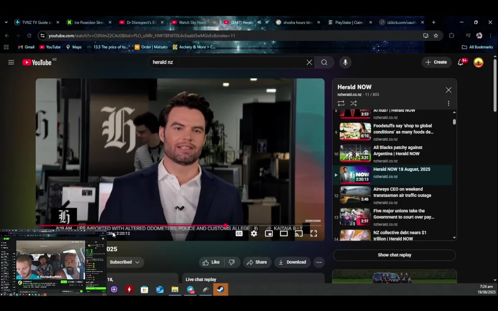This screenshot has width=498, height=311.
Task: Enter full screen video mode
Action: pos(313,234)
